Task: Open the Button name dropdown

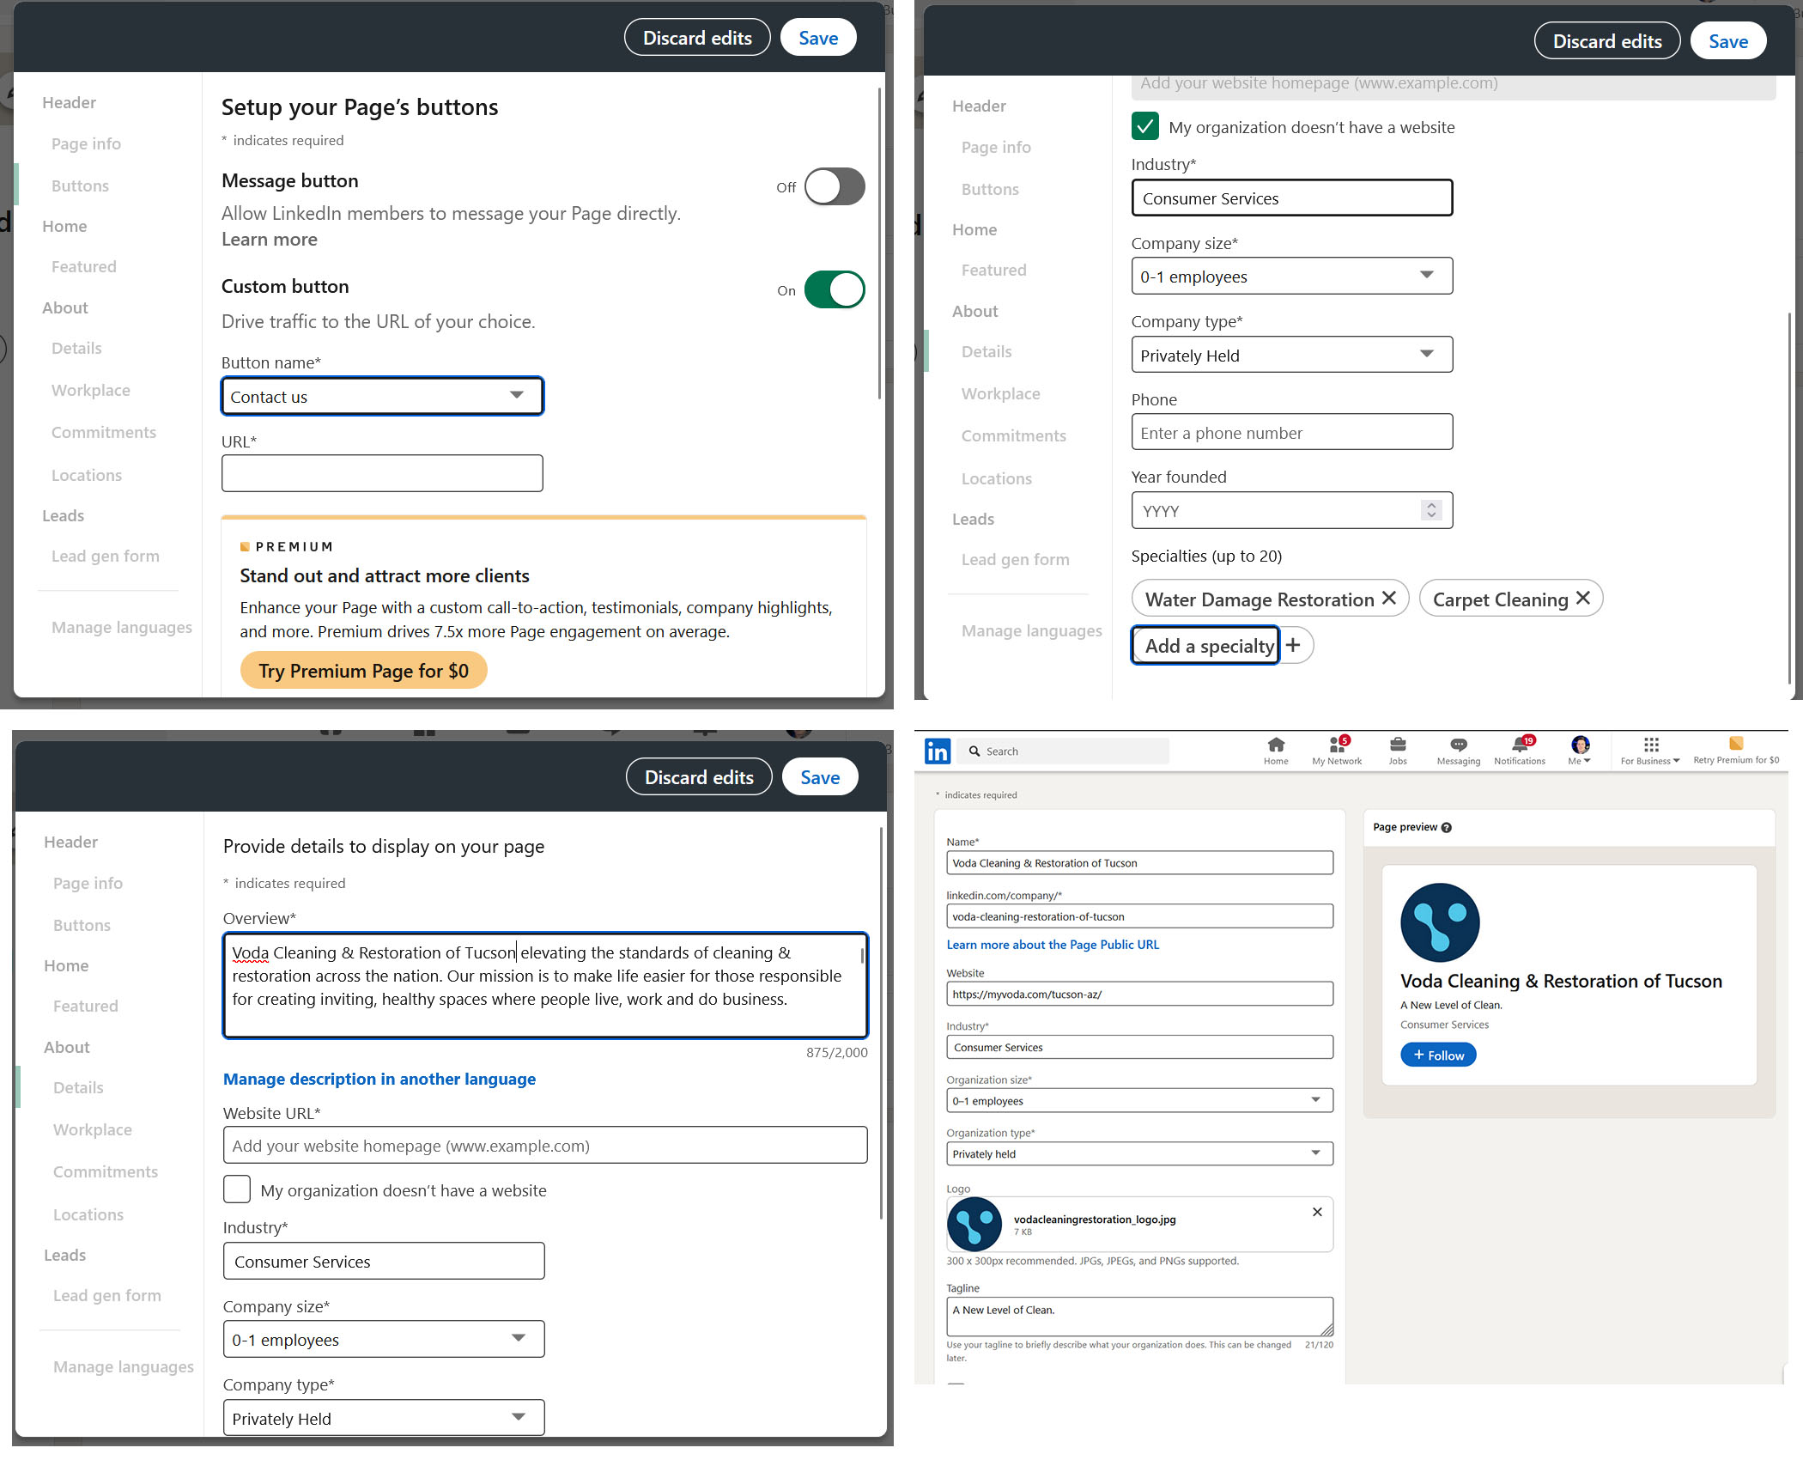Action: pos(382,396)
